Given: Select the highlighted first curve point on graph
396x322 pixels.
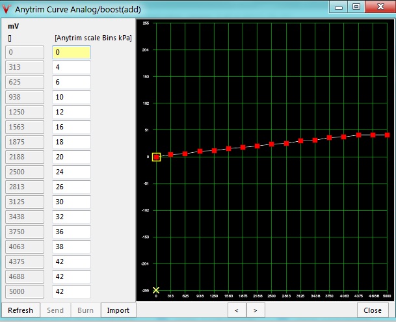Looking at the screenshot, I should pos(156,157).
